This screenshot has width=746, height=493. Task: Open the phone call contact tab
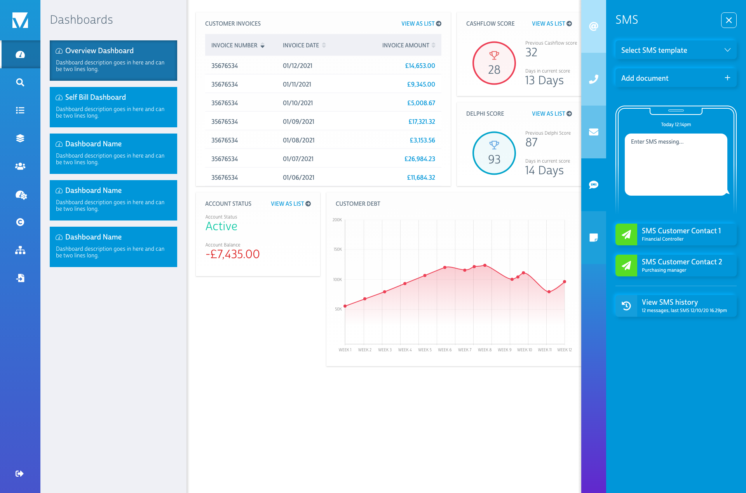point(593,79)
